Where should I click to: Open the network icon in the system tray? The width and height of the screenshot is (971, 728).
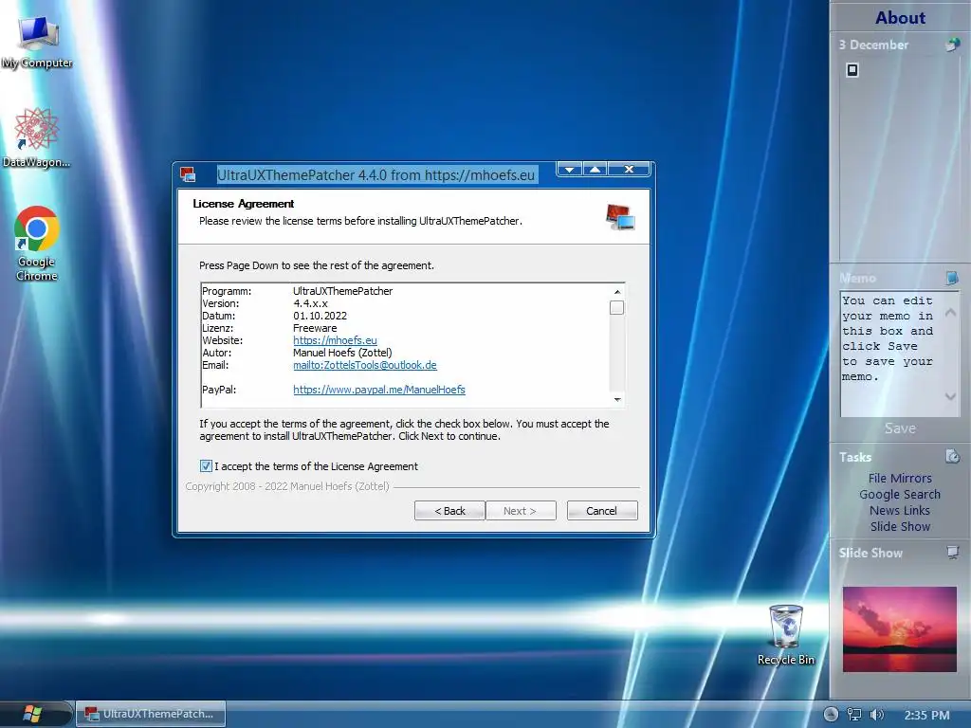coord(854,715)
